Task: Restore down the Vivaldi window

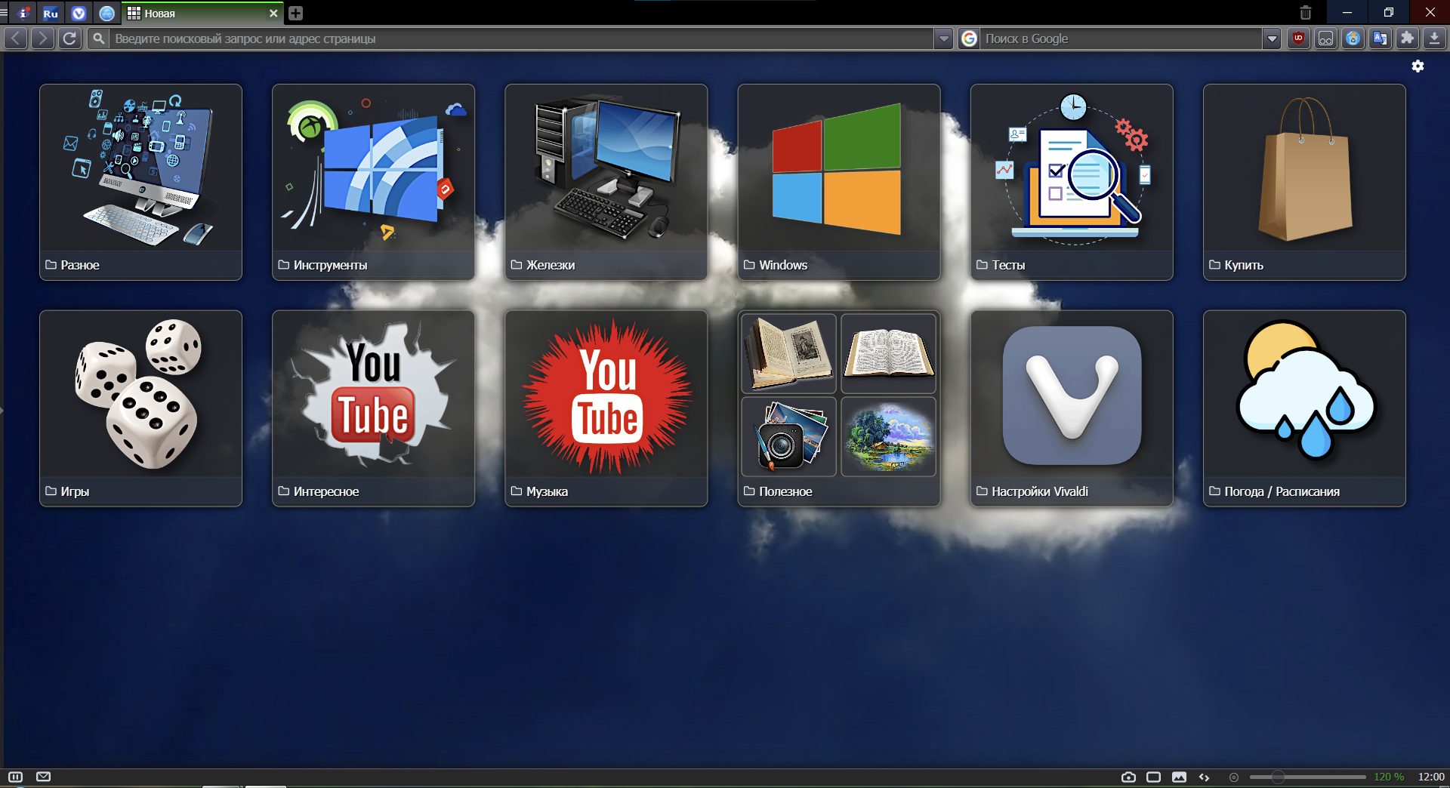Action: [x=1388, y=13]
